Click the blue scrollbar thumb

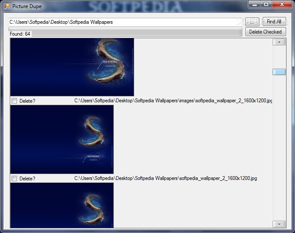click(x=279, y=72)
